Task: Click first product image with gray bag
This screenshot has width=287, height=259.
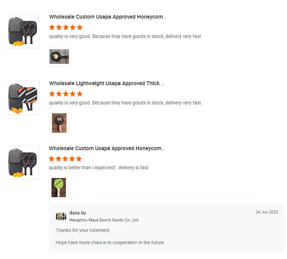Action: [23, 31]
